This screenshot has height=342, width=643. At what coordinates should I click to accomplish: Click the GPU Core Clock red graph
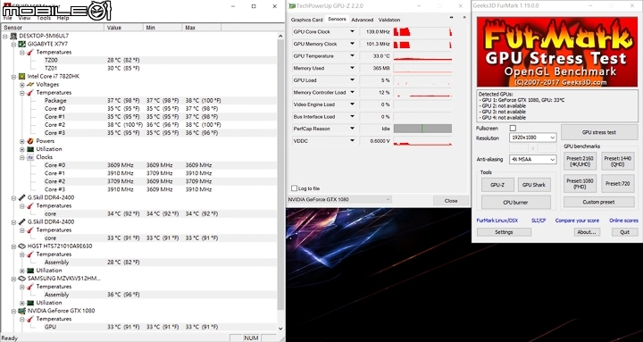[x=422, y=31]
